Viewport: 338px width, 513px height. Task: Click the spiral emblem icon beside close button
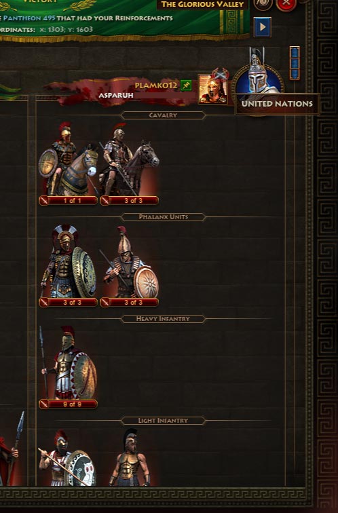click(263, 3)
